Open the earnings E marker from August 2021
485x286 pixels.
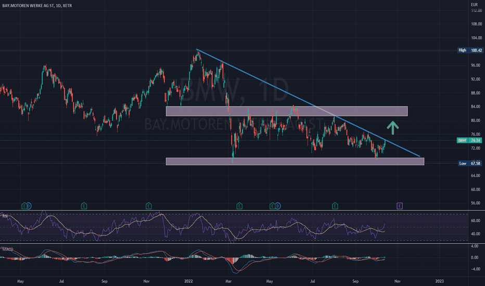pos(84,206)
